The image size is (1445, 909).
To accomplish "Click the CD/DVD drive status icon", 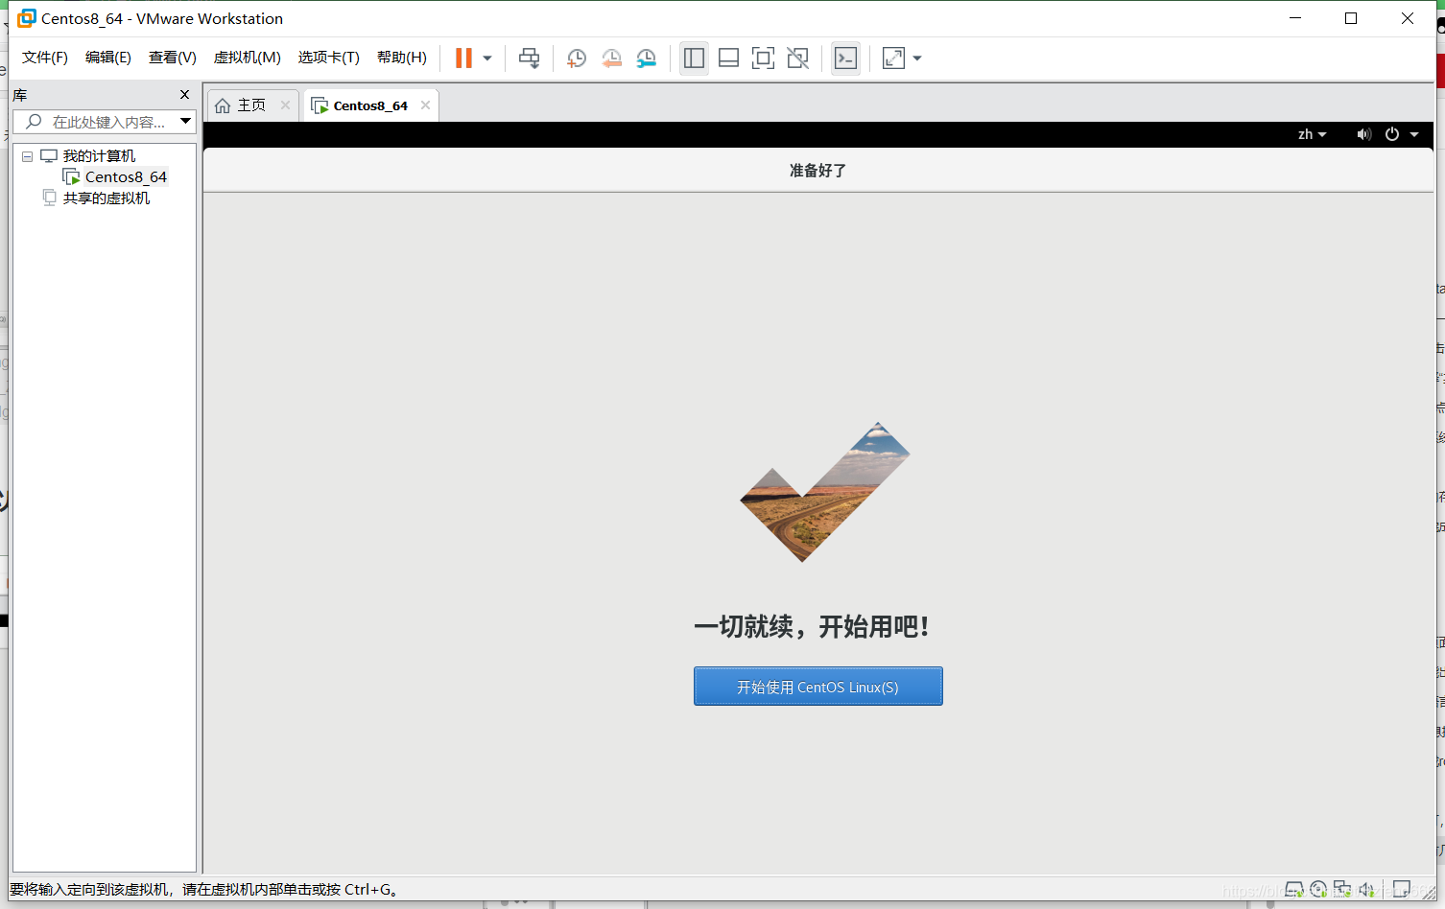I will click(1318, 889).
